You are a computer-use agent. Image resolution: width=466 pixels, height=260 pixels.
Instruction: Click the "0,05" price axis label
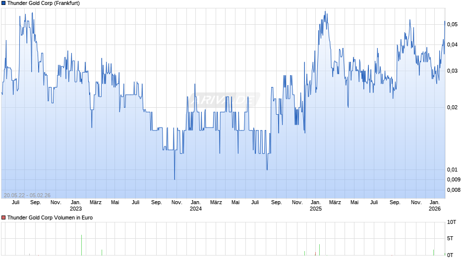[x=452, y=24]
